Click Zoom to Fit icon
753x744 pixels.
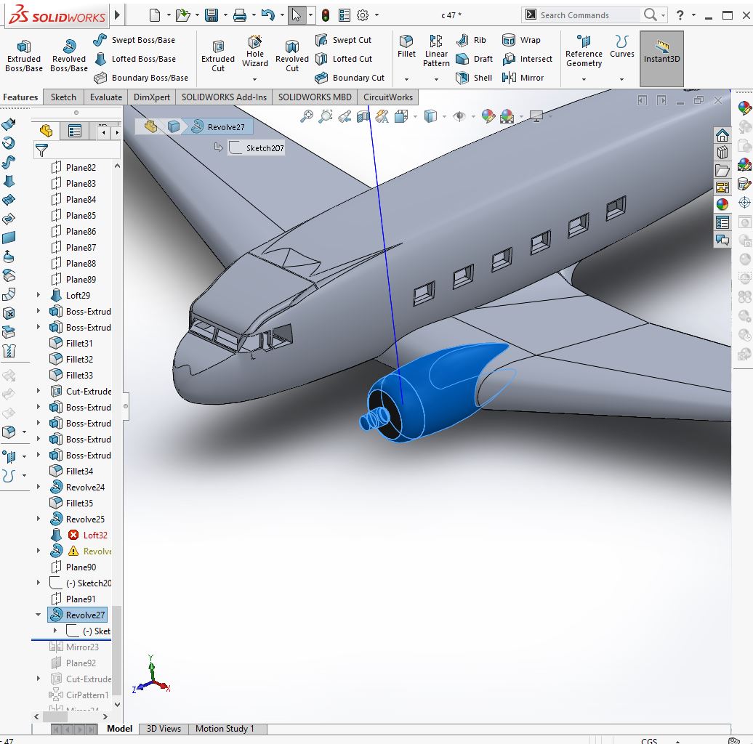click(x=307, y=116)
